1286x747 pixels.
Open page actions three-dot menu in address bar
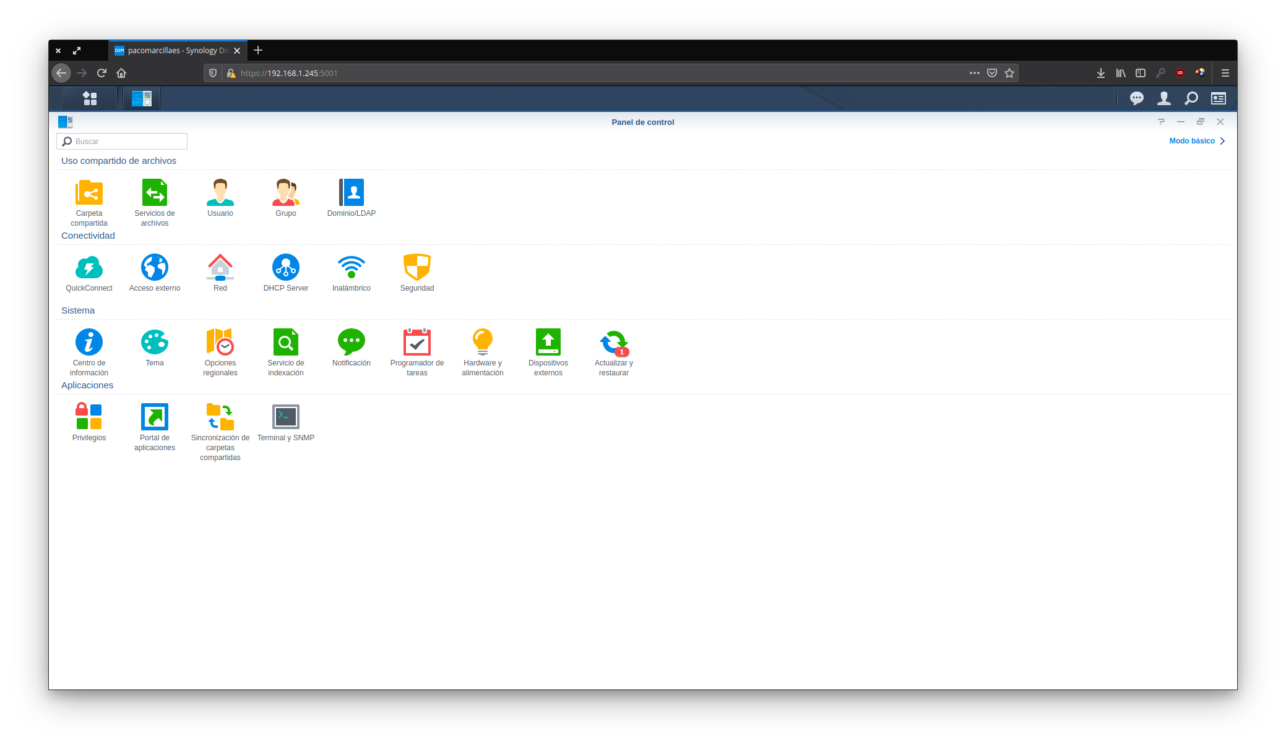coord(974,73)
